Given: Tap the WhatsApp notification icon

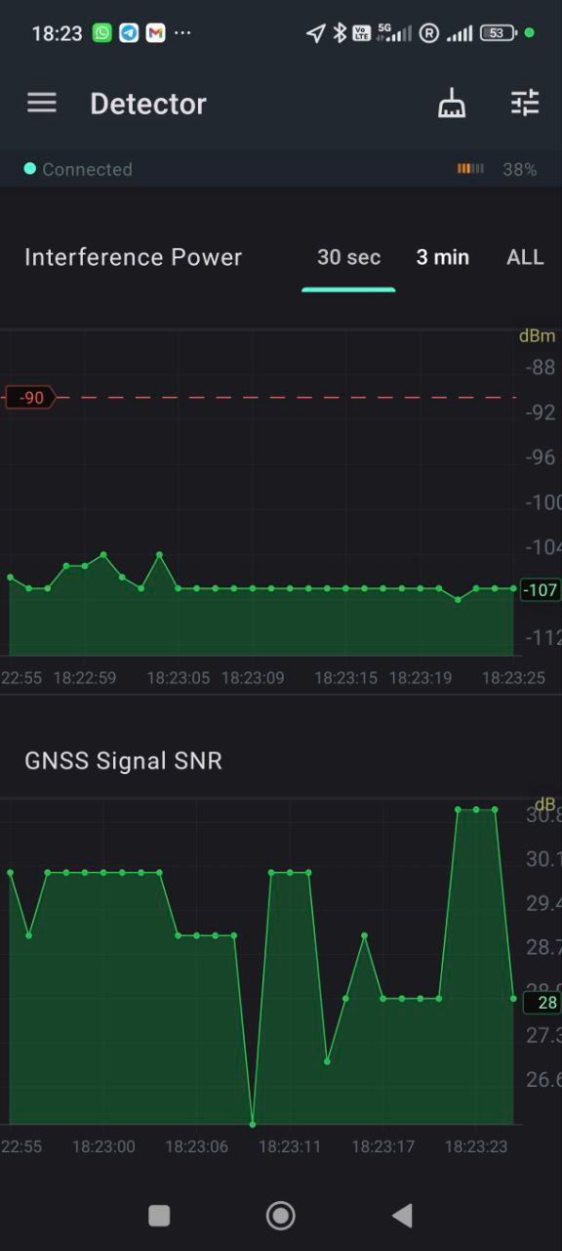Looking at the screenshot, I should pyautogui.click(x=102, y=32).
